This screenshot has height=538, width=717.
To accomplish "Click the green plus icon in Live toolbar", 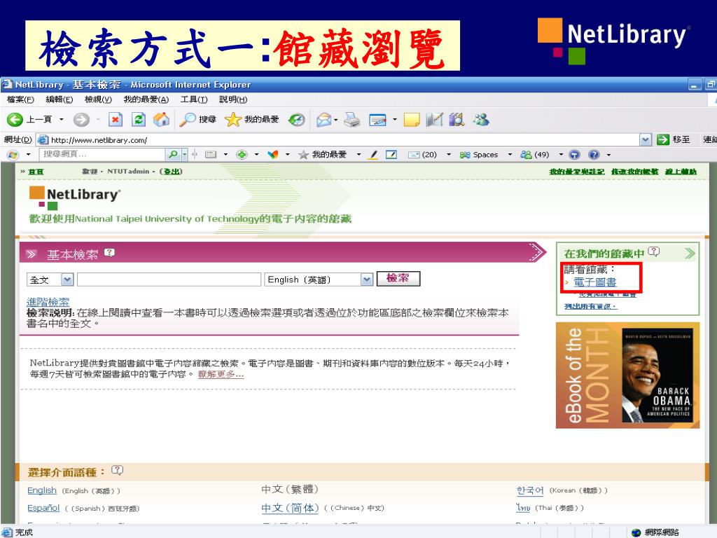I will point(242,155).
